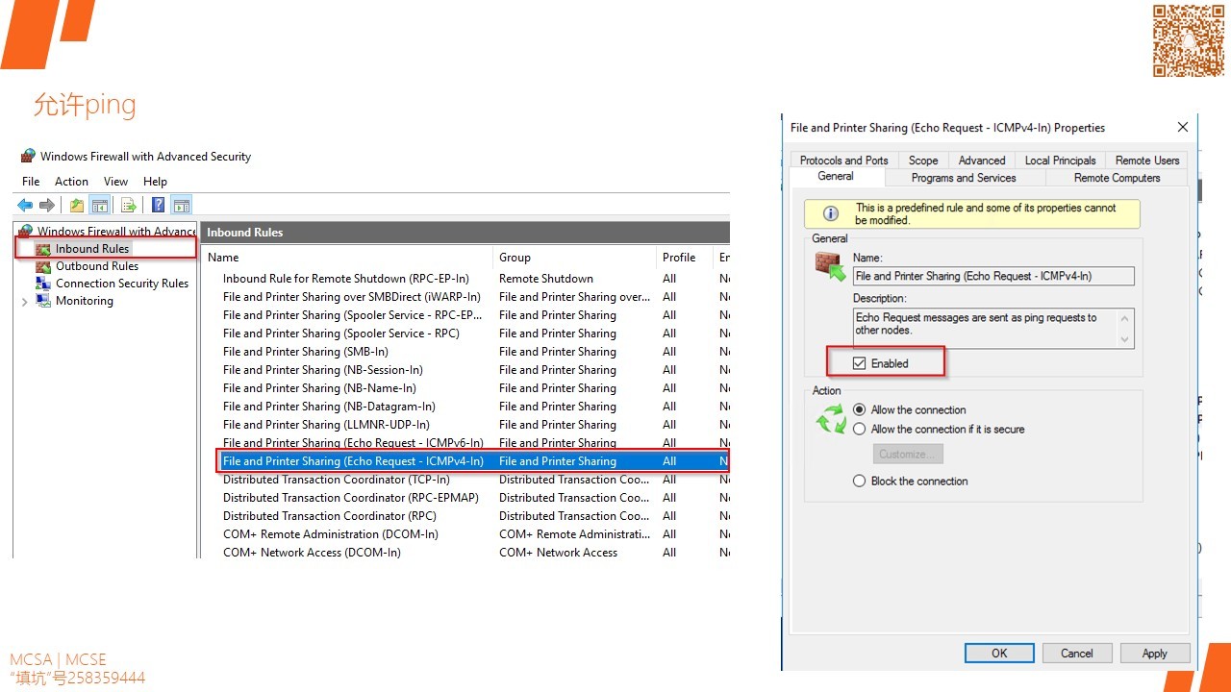This screenshot has width=1231, height=692.
Task: Toggle the Show/Hide Console Tree icon
Action: coord(99,205)
